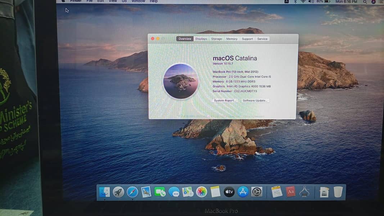Image resolution: width=384 pixels, height=216 pixels.
Task: Click the System Report button
Action: click(225, 100)
